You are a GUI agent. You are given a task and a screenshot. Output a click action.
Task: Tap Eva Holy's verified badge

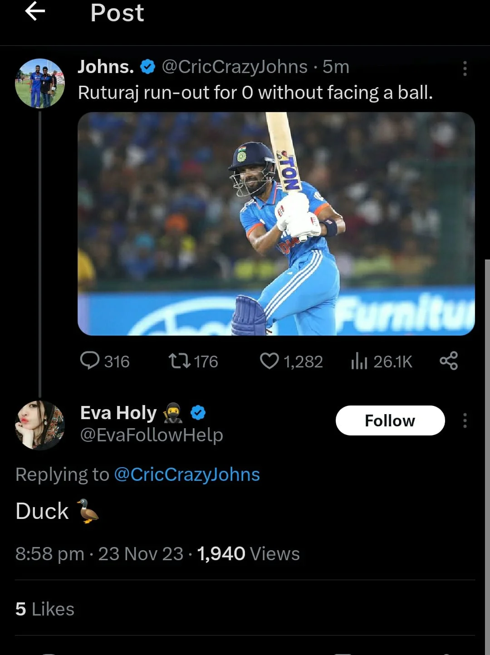click(198, 413)
